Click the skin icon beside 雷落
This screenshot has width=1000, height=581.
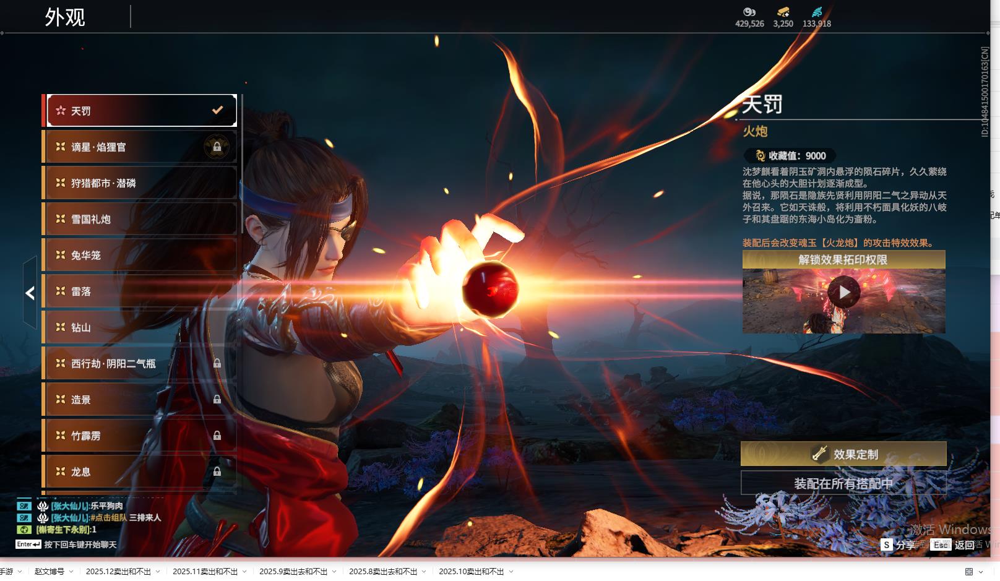coord(61,291)
